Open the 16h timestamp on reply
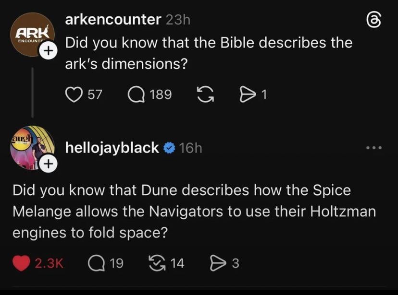The width and height of the screenshot is (398, 295). click(x=190, y=148)
